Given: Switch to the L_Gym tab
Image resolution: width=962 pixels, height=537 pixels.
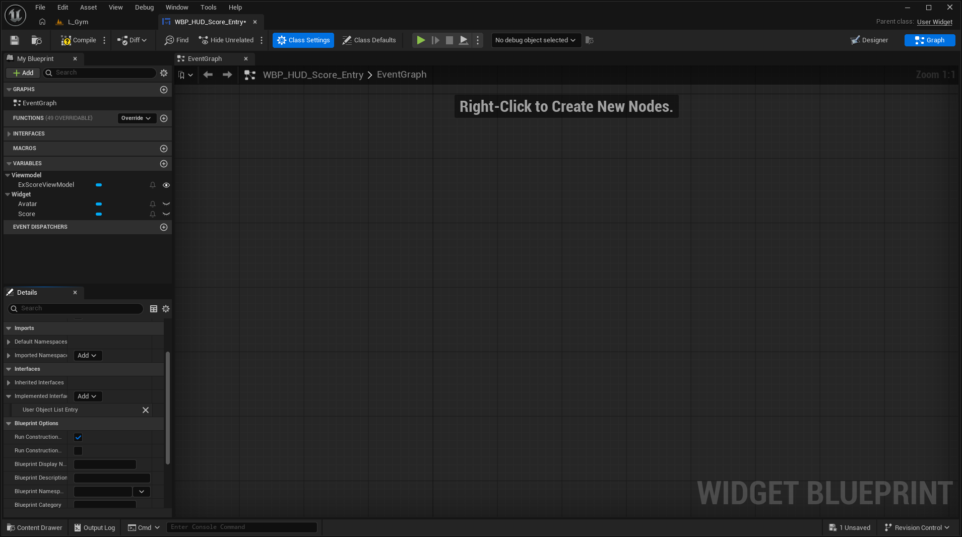Looking at the screenshot, I should click(78, 22).
